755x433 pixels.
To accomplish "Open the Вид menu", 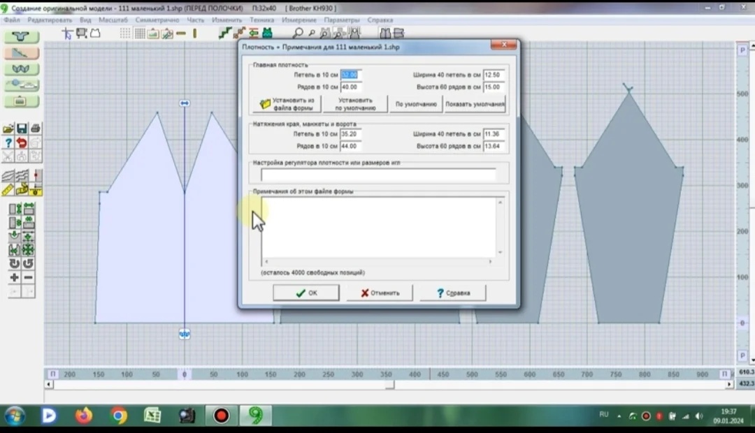I will click(85, 20).
